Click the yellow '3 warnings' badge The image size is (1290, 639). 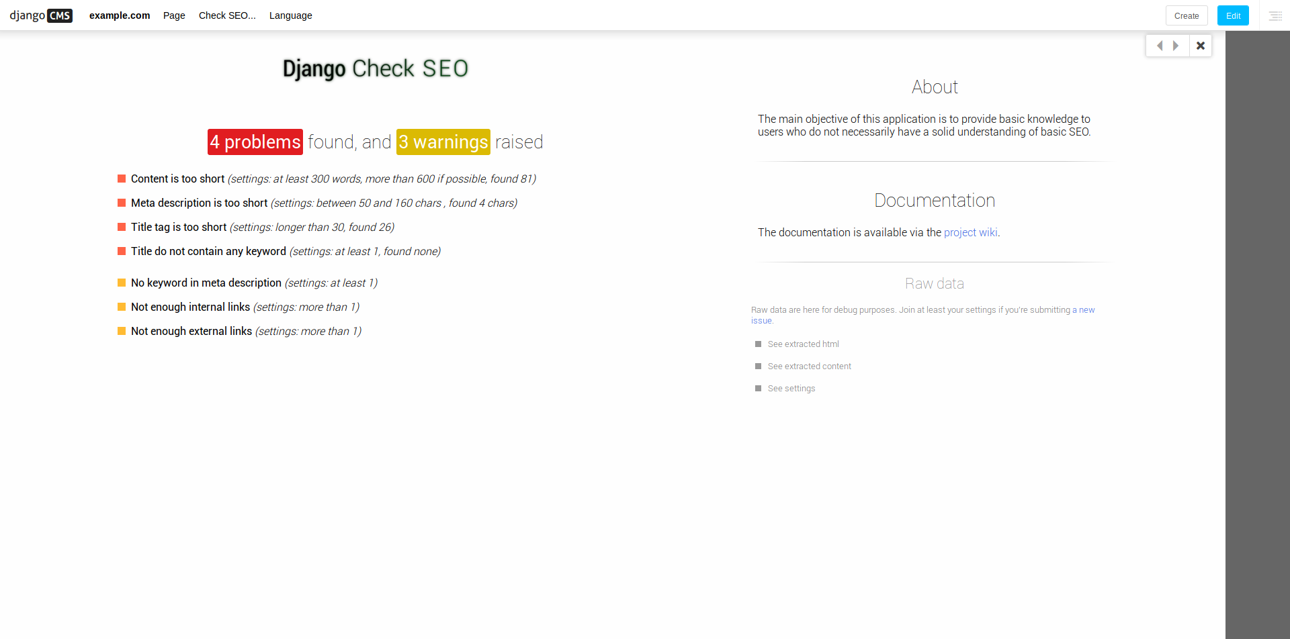point(443,142)
